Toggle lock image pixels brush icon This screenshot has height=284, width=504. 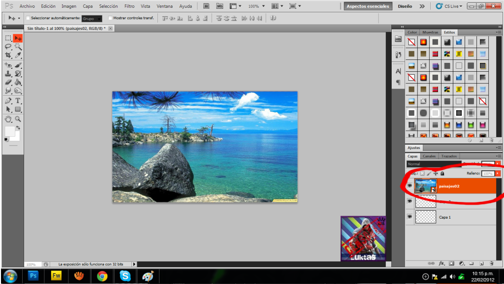429,173
